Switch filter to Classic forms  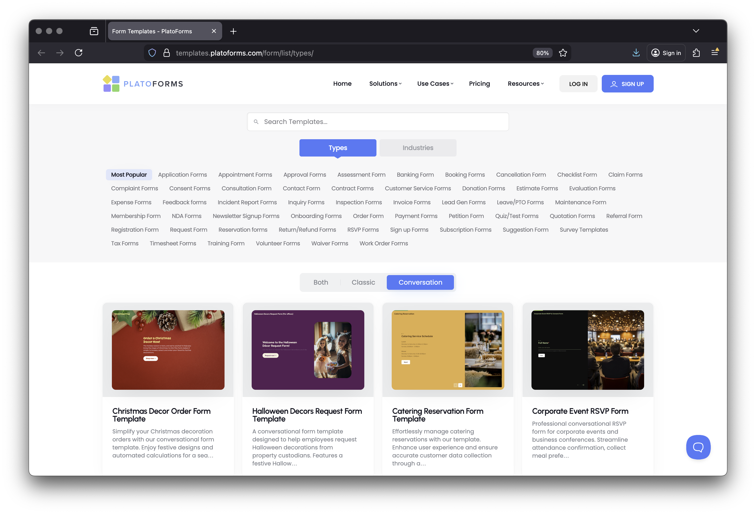pos(363,282)
